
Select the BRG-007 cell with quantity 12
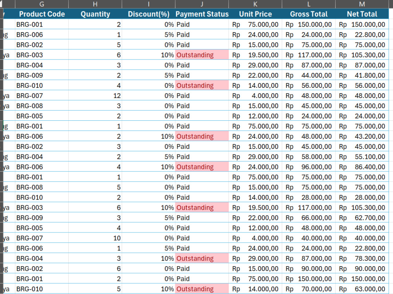coord(42,96)
